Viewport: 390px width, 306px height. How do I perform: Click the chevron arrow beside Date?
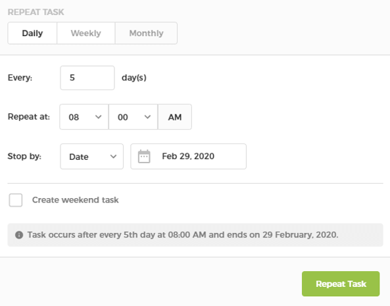113,157
